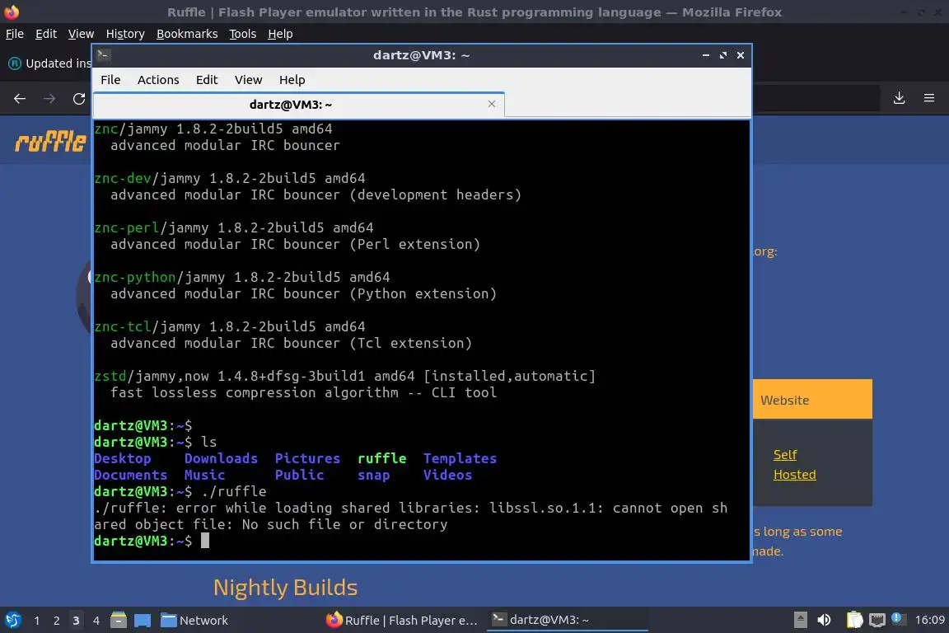The height and width of the screenshot is (633, 949).
Task: Follow the Self Hosted link
Action: pos(794,464)
